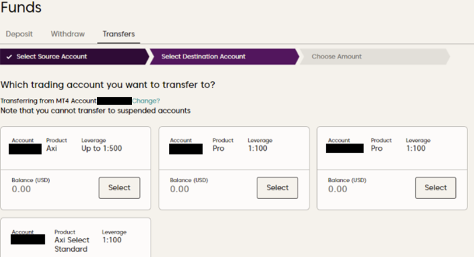This screenshot has height=257, width=474.
Task: Click the Axi account's 0.00 balance
Action: [x=21, y=189]
